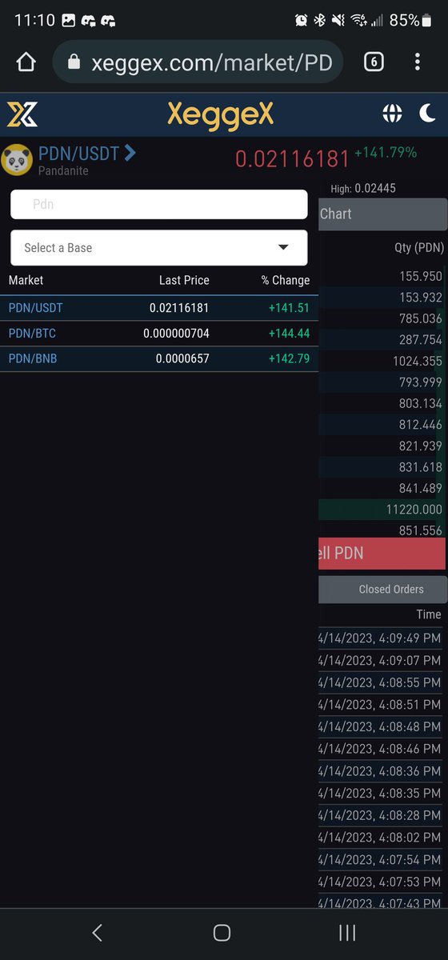
Task: Sort by the % Change column header
Action: (286, 280)
